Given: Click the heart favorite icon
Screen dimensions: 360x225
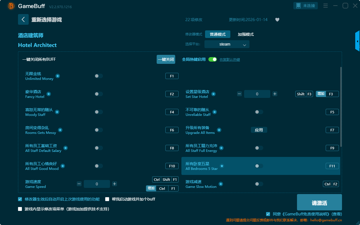Looking at the screenshot, I should coord(277,20).
